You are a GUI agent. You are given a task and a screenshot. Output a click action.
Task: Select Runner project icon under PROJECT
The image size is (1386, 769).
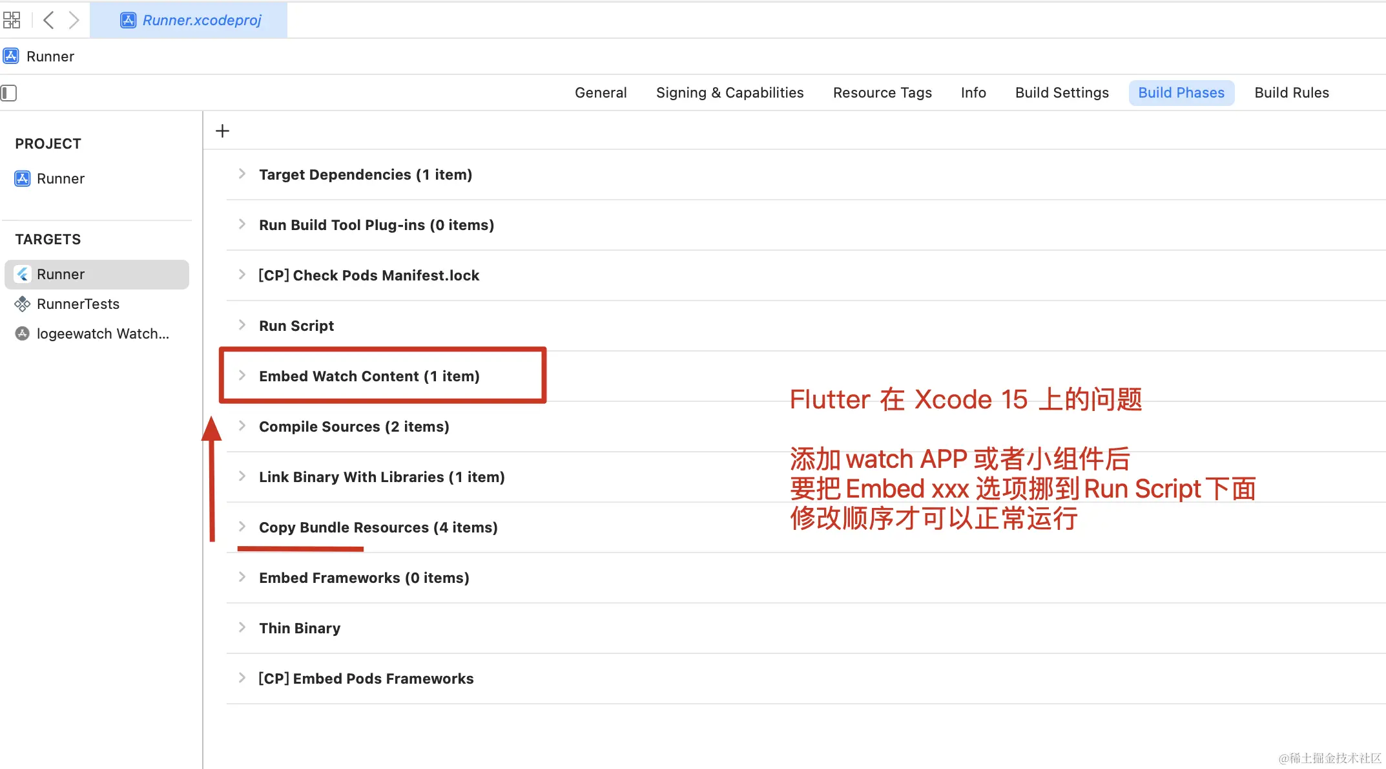[23, 178]
